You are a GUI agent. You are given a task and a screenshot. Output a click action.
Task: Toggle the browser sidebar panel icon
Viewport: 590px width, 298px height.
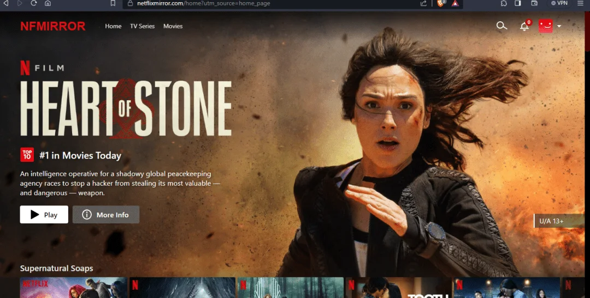coord(518,3)
